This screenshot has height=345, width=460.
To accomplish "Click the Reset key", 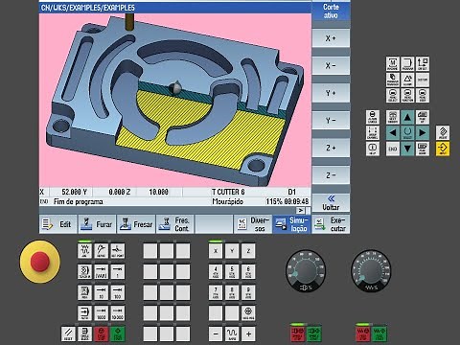I will click(68, 333).
